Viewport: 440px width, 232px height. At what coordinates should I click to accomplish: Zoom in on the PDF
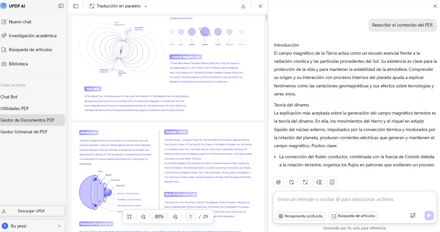tap(175, 217)
